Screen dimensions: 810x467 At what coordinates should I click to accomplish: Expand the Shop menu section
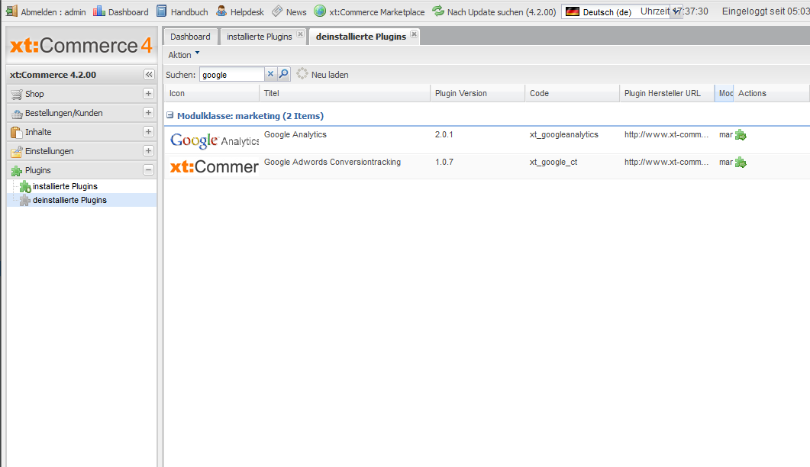coord(148,94)
